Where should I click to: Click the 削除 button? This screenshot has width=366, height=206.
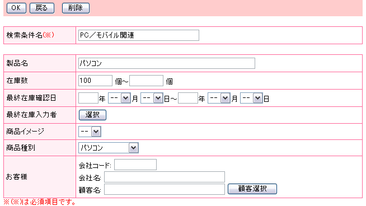tap(76, 8)
